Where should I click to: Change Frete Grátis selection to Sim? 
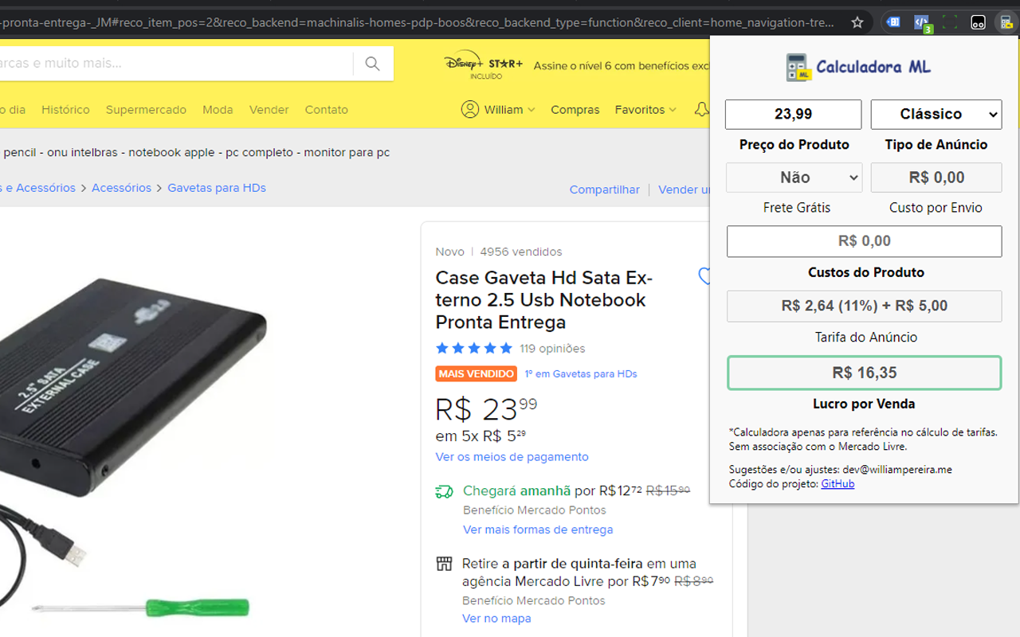(x=793, y=177)
